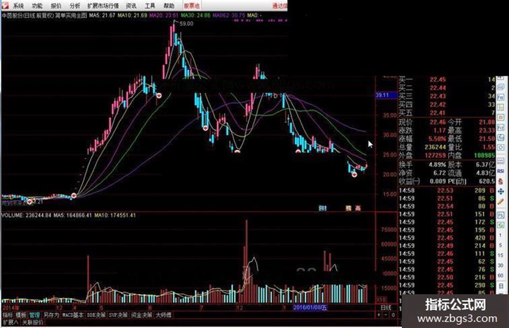Screen dimensions: 509x328
Task: Click the 日线 period label
Action: tap(386, 308)
